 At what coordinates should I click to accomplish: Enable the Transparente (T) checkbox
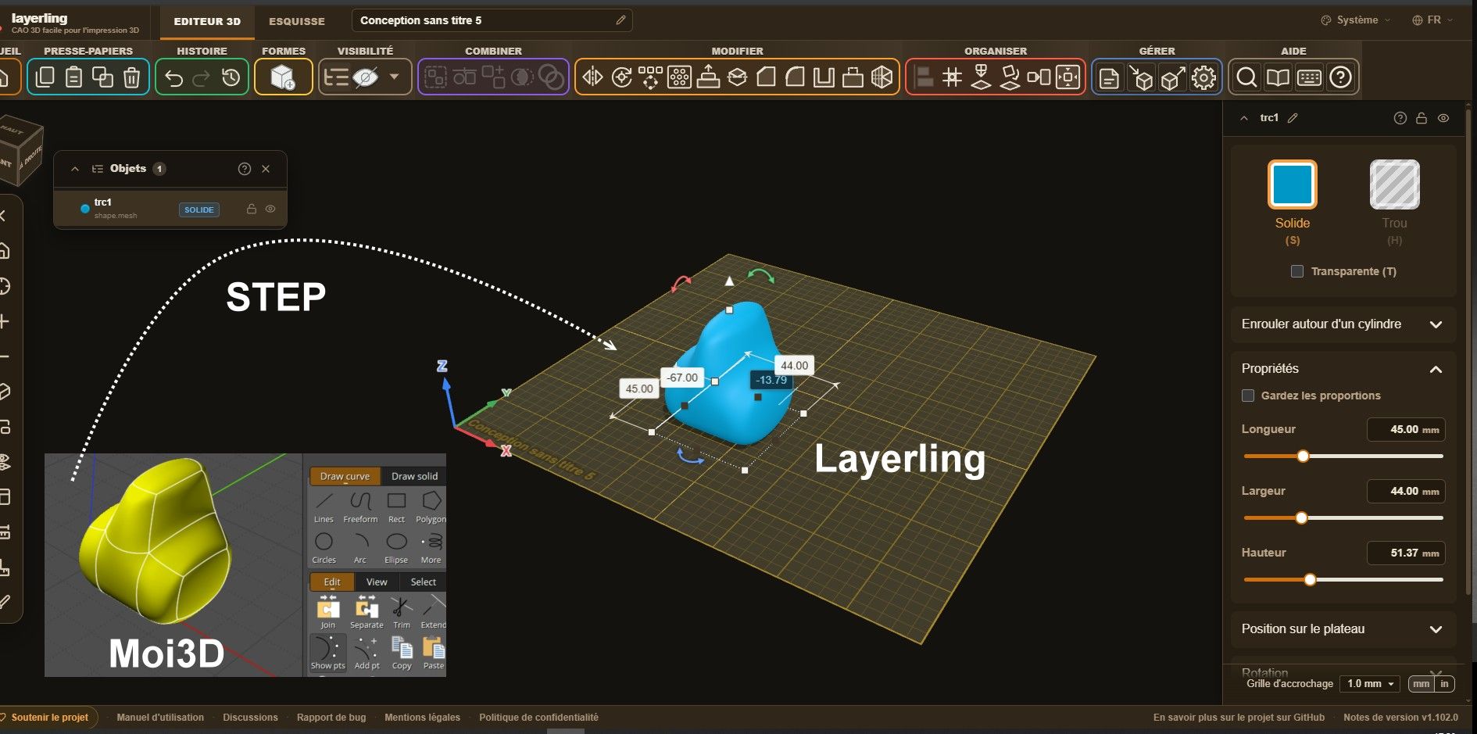click(x=1297, y=271)
